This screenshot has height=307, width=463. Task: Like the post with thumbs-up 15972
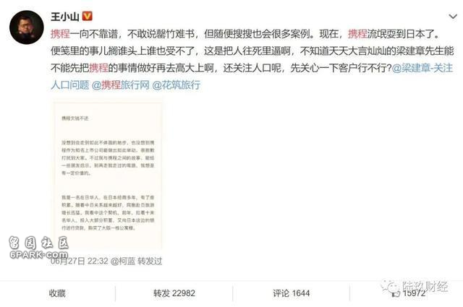[x=409, y=293]
